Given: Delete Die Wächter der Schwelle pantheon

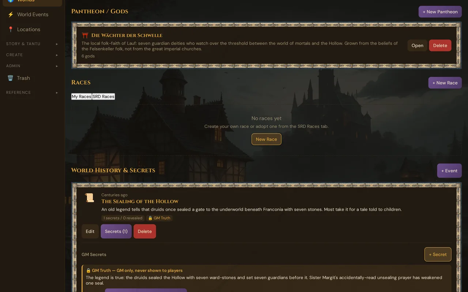Looking at the screenshot, I should click(x=440, y=46).
